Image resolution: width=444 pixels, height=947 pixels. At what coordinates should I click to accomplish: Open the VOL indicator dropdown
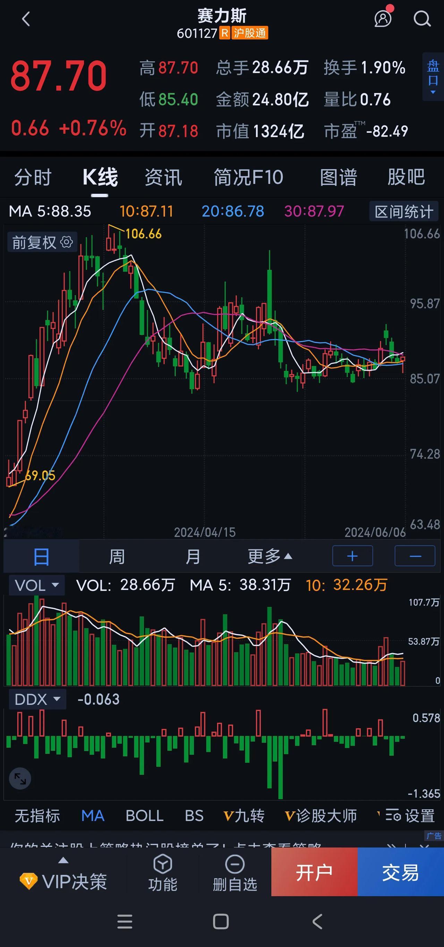pos(36,585)
